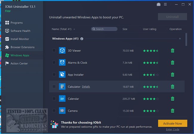194x134 pixels.
Task: Click the "70.55 MB" size value
Action: [128, 51]
